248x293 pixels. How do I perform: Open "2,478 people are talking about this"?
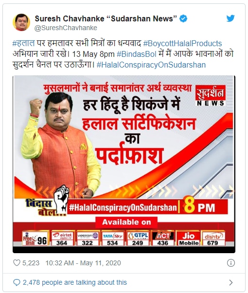[75, 282]
